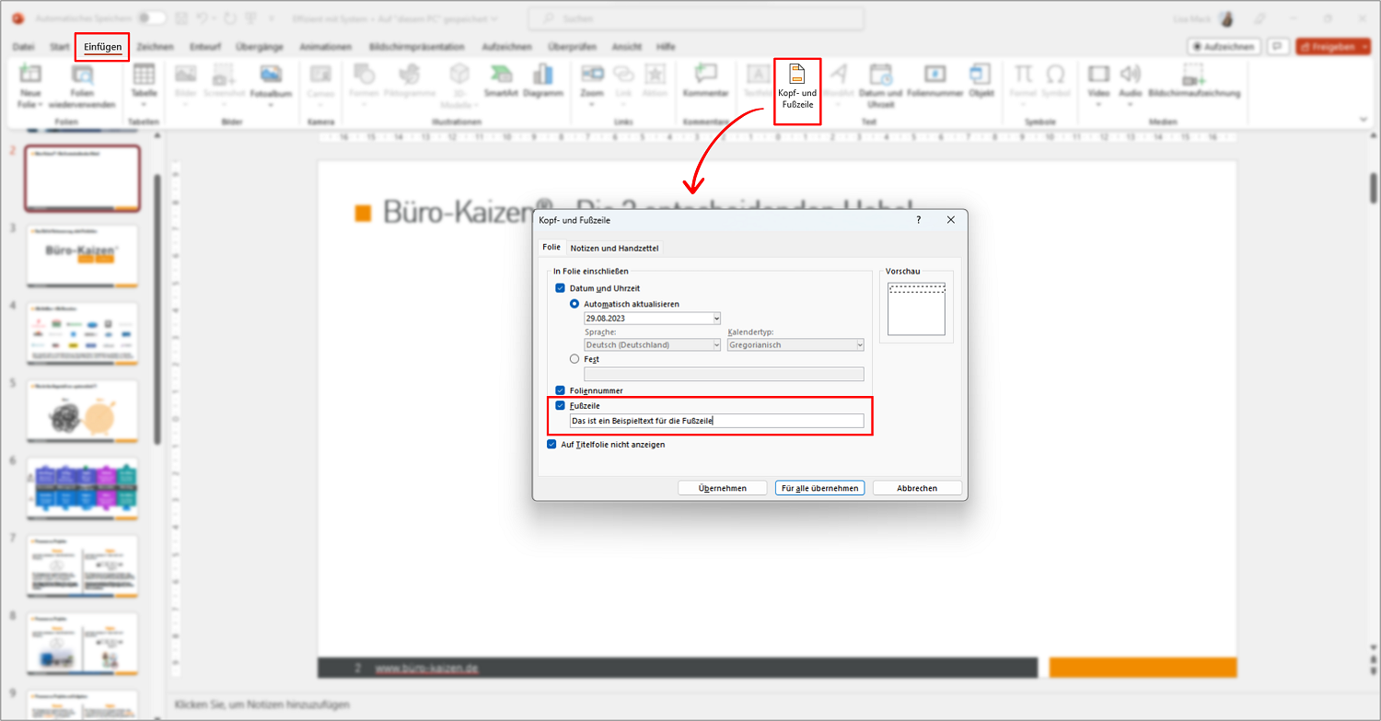The height and width of the screenshot is (721, 1381).
Task: Click the Foliennummer ribbon icon
Action: (934, 81)
